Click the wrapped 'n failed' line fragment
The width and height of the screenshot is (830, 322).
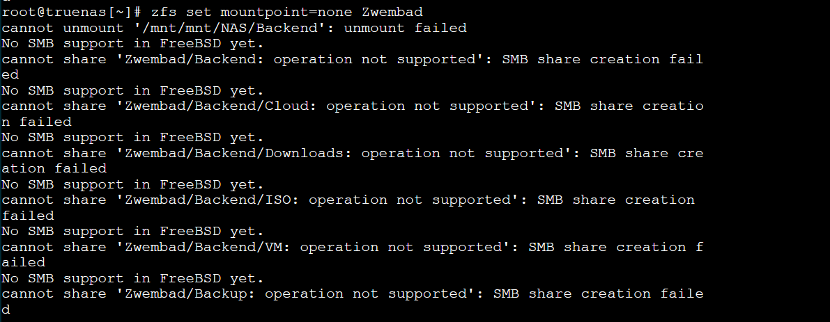click(36, 122)
